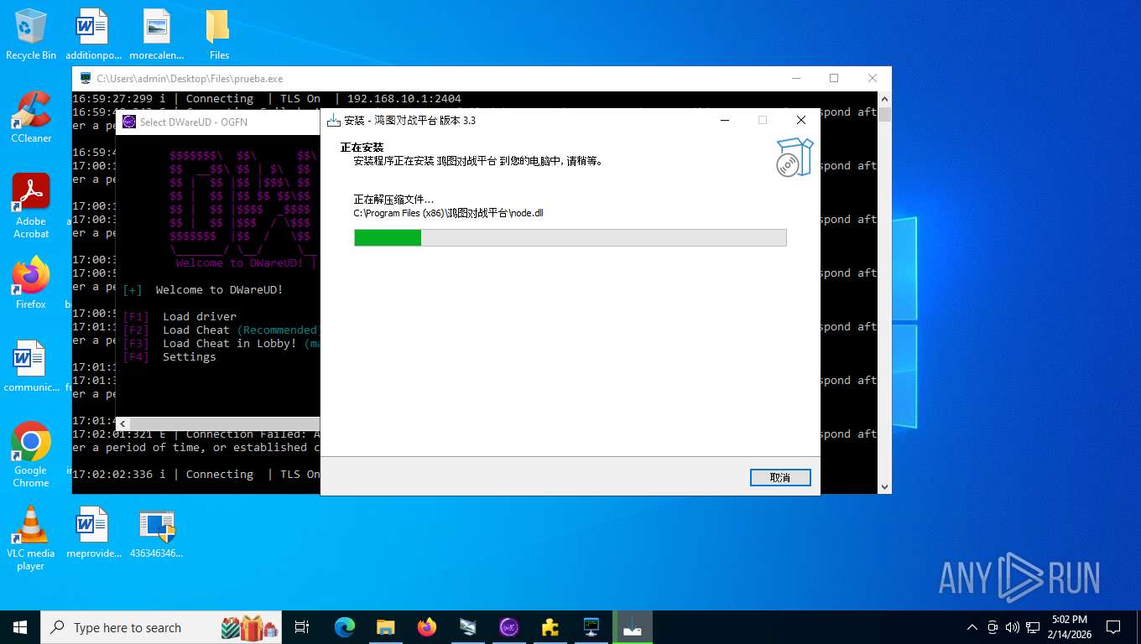Click the yellow puzzle piece taskbar icon
The image size is (1141, 644).
550,627
